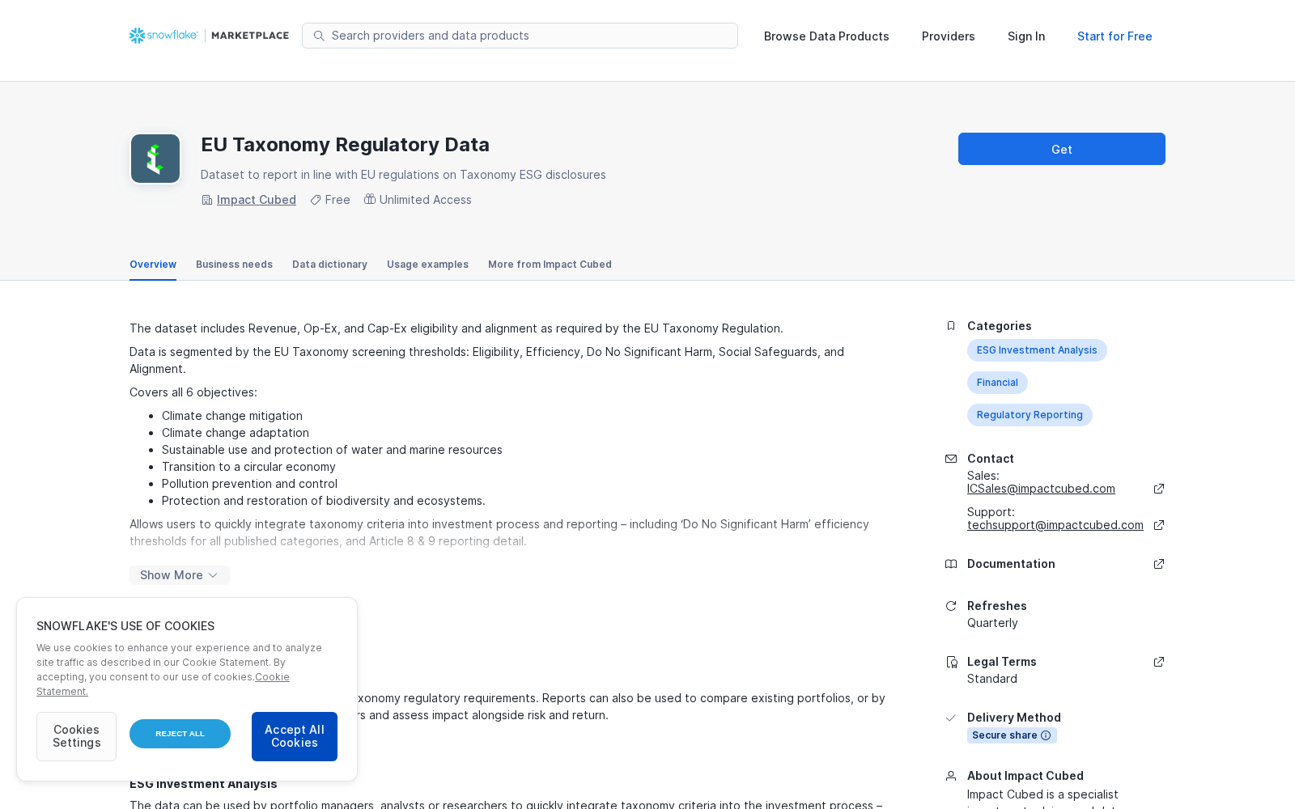
Task: Open the Documentation external link icon
Action: 1159,564
